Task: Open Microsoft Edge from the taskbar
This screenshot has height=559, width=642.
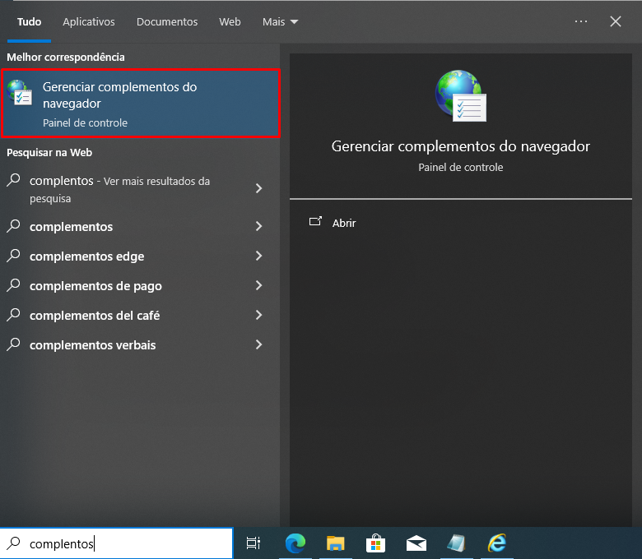Action: pyautogui.click(x=295, y=543)
